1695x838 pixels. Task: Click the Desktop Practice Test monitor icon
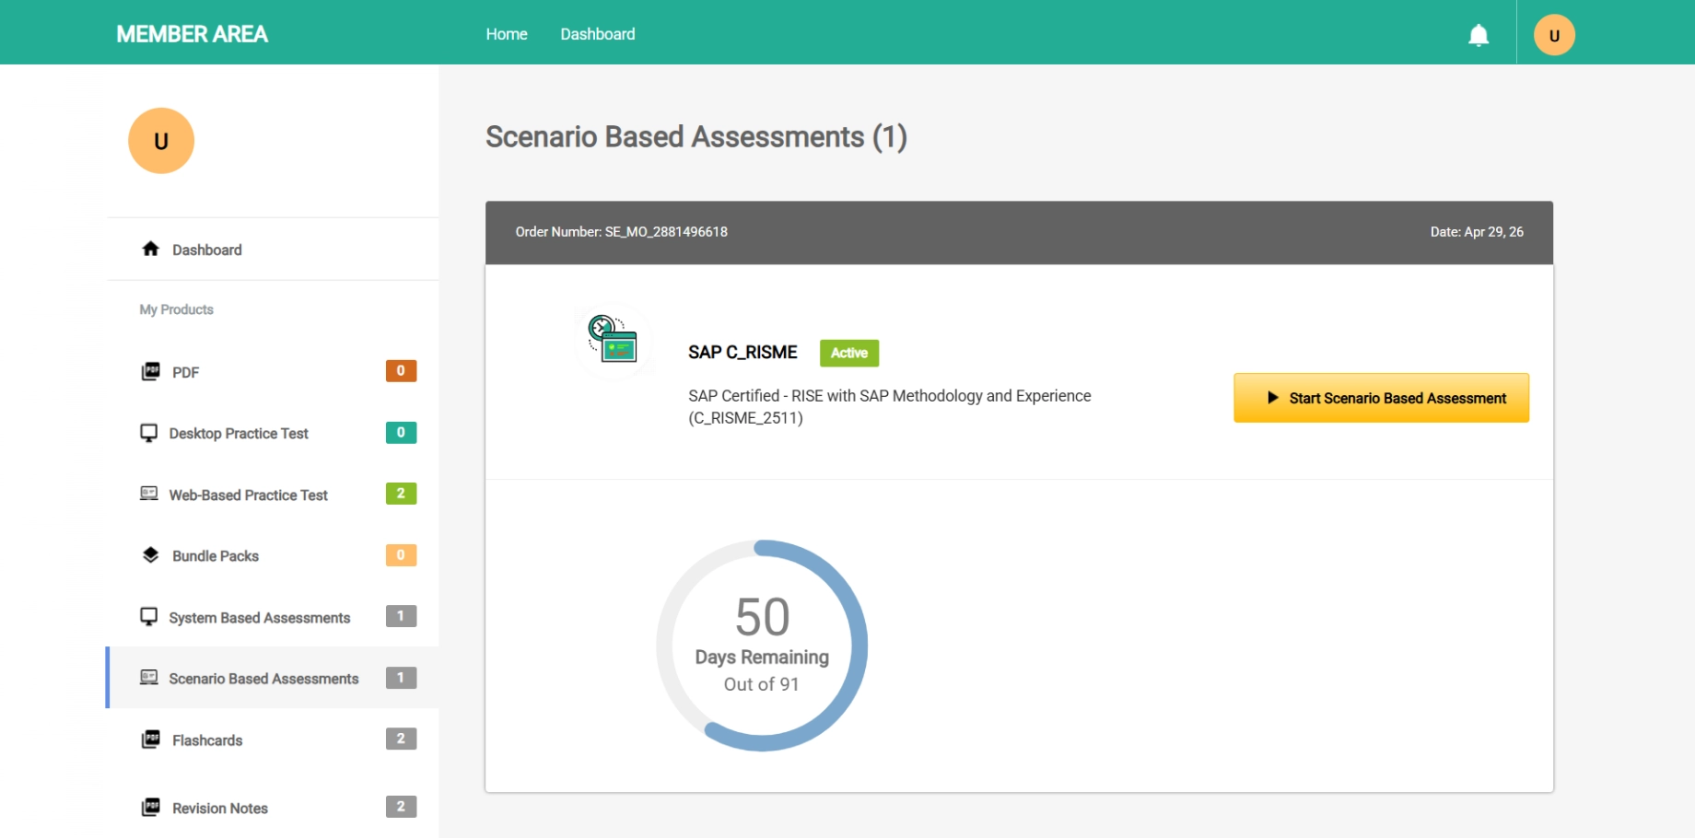click(x=148, y=433)
